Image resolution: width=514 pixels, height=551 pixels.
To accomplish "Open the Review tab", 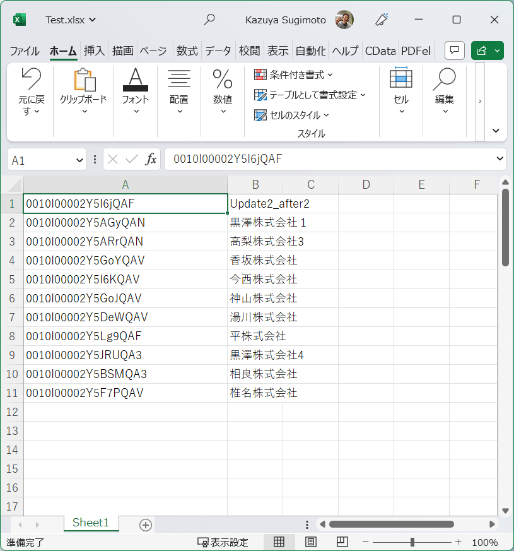I will point(249,51).
